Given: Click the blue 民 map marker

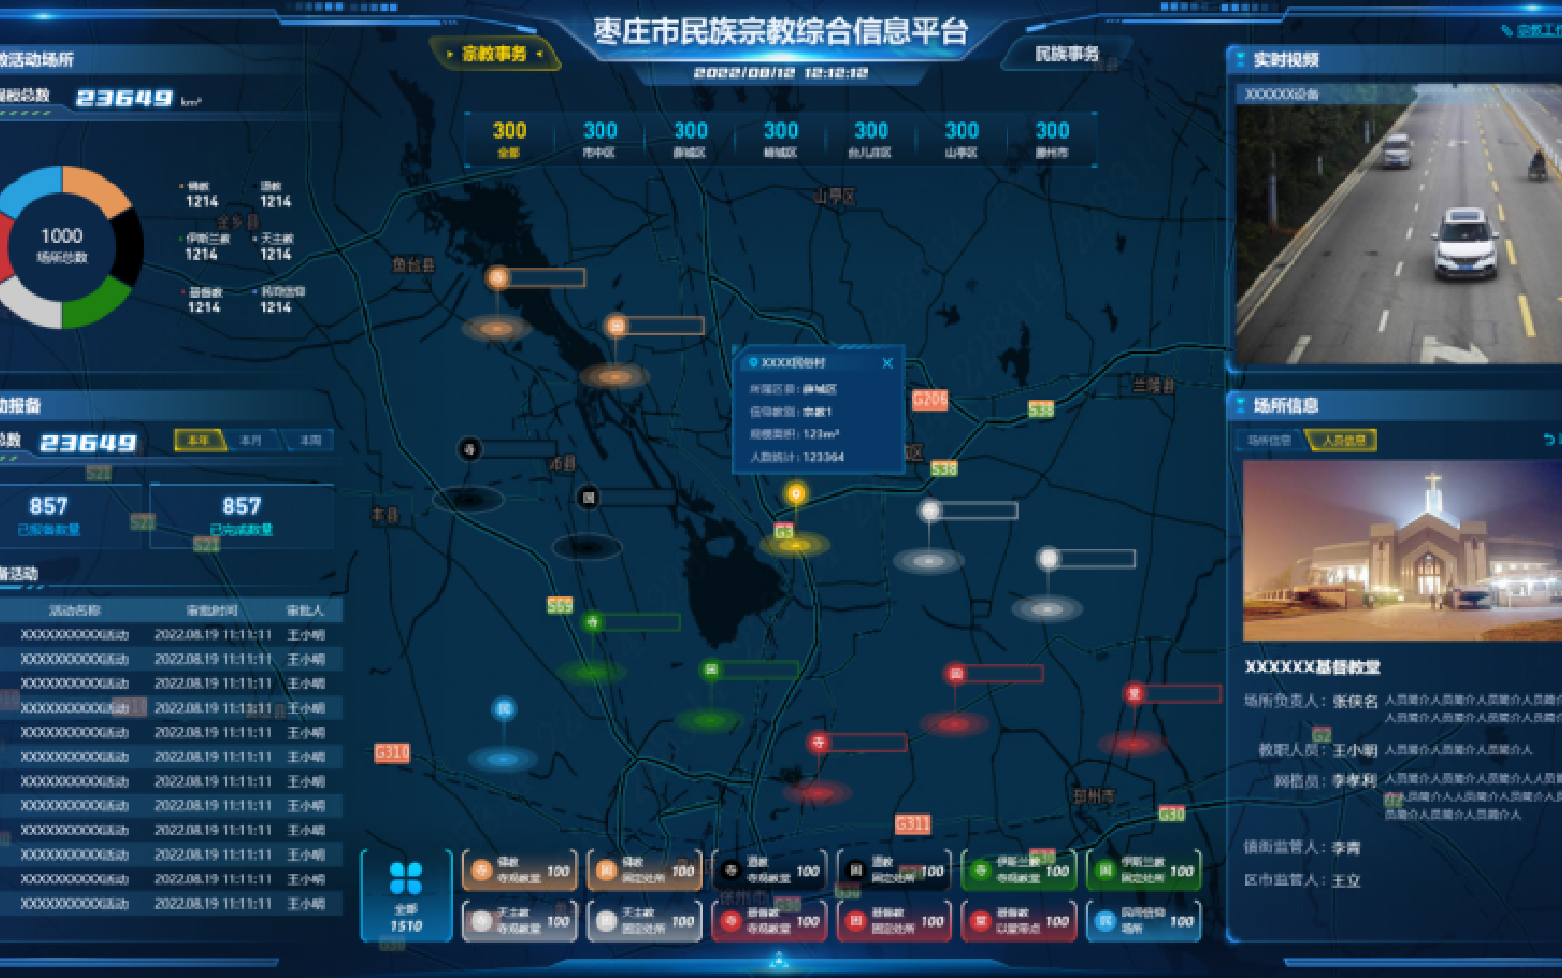Looking at the screenshot, I should point(504,710).
